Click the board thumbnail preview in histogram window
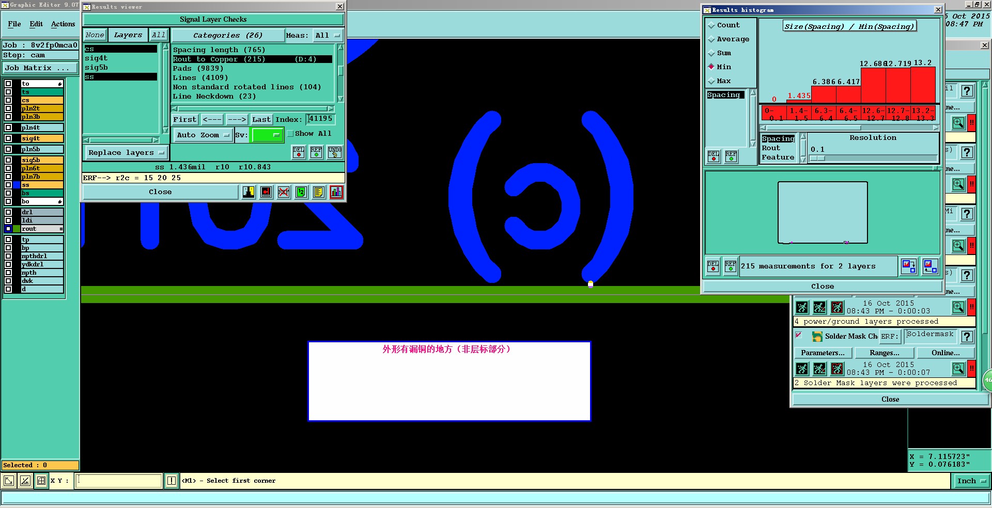This screenshot has height=508, width=992. [x=823, y=212]
